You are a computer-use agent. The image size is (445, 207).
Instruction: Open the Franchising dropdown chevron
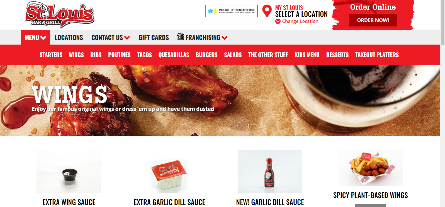point(225,38)
